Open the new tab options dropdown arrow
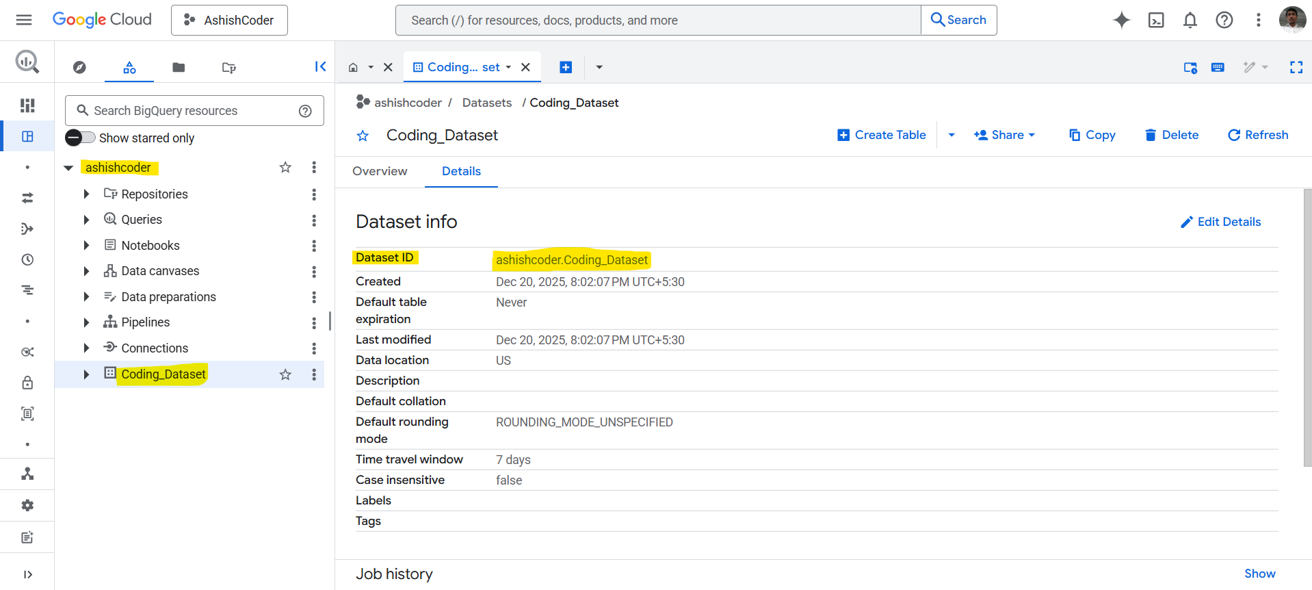1312x590 pixels. coord(599,67)
